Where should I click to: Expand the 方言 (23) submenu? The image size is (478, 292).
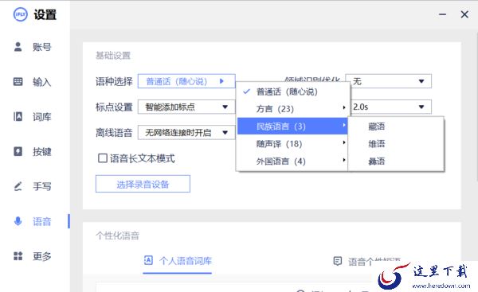click(x=292, y=109)
